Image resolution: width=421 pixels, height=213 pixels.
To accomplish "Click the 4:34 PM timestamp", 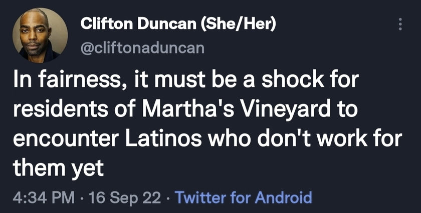I will coord(44,198).
